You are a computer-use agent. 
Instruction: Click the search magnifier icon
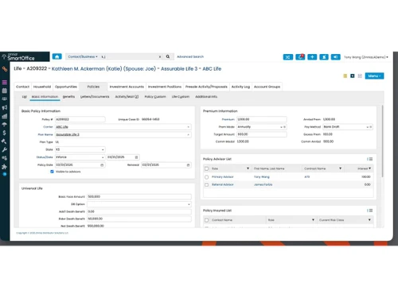(168, 56)
